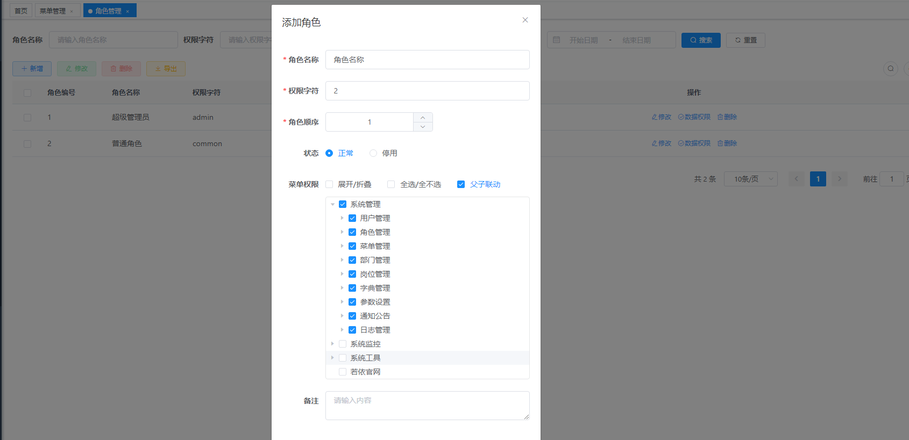Screen dimensions: 909x440
Task: Toggle 展开/折叠 checkbox
Action: point(329,184)
